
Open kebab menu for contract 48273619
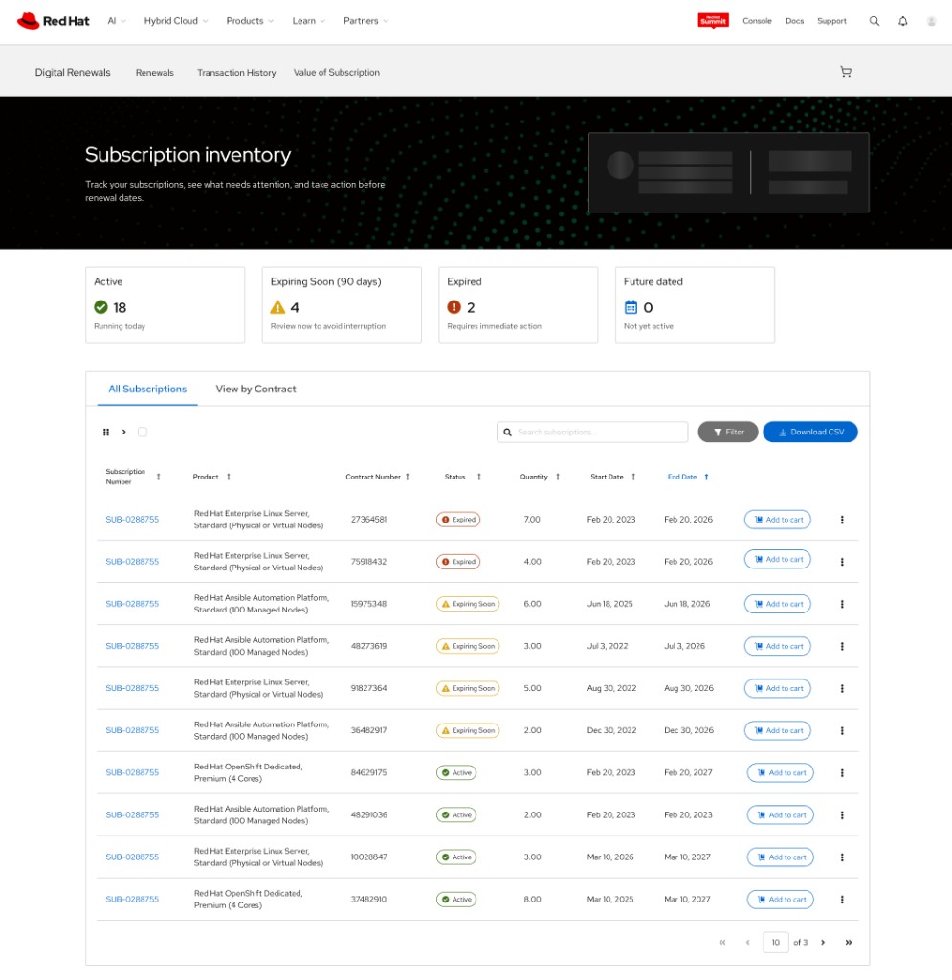(x=842, y=646)
